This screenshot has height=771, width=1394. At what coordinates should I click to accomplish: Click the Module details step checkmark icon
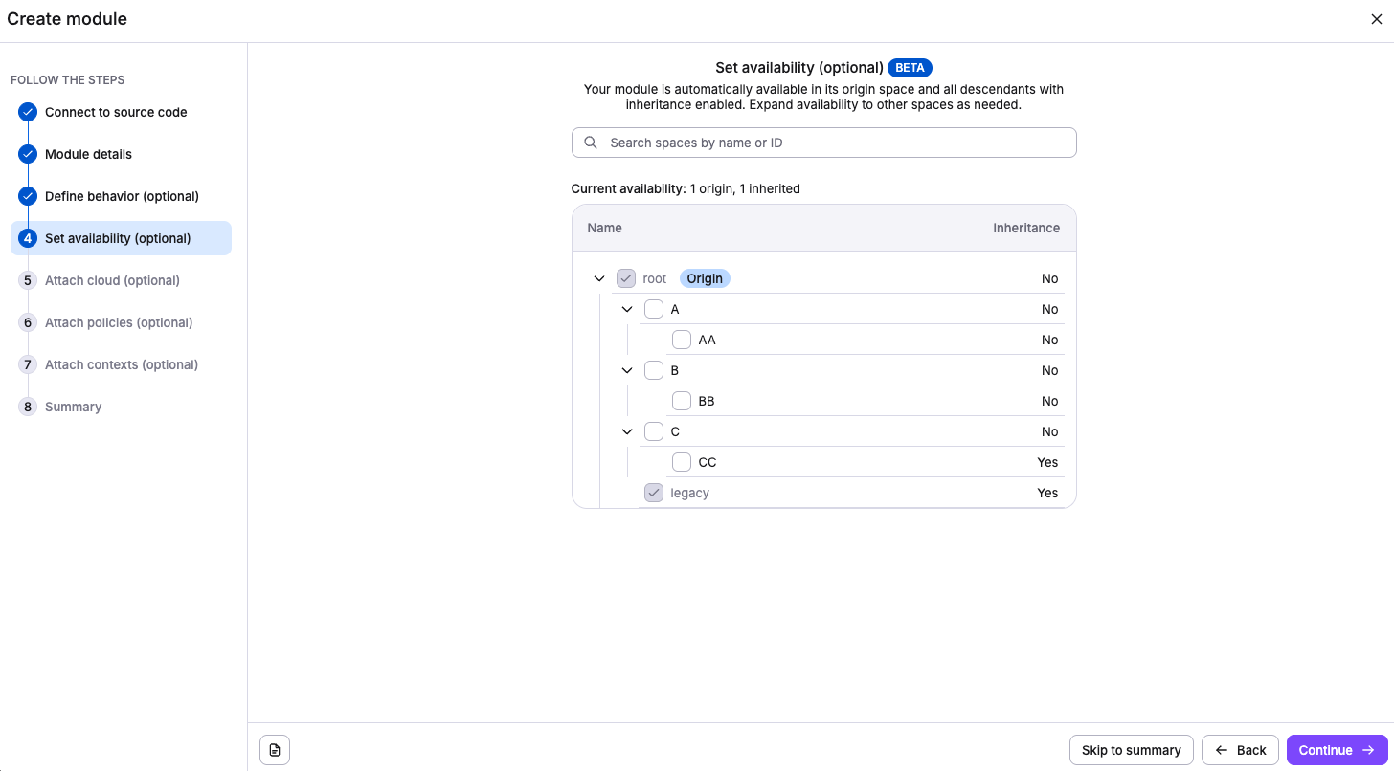tap(28, 154)
